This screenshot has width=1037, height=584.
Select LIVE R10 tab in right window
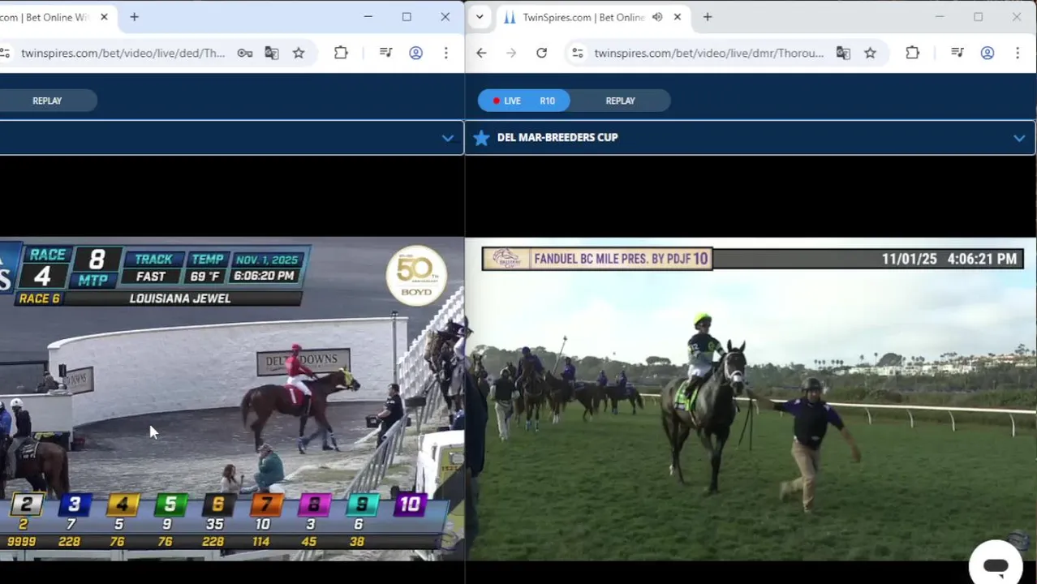(x=524, y=101)
